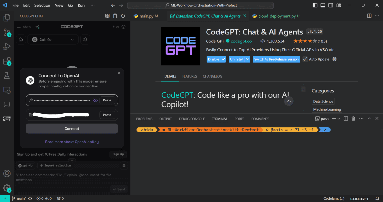Open the Manage gear in activity bar
Screen dimensions: 383x202
pyautogui.click(x=7, y=188)
